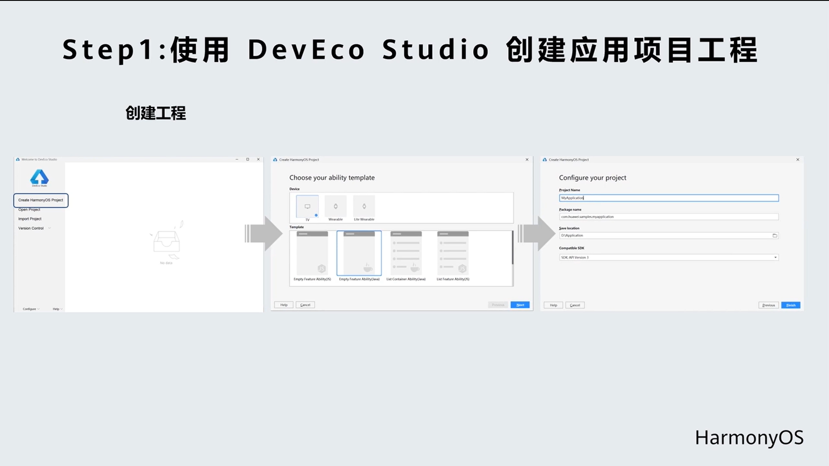Click the browse folder icon in Save location
This screenshot has width=829, height=466.
coord(775,236)
